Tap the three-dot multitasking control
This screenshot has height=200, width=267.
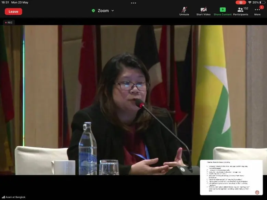pyautogui.click(x=133, y=3)
